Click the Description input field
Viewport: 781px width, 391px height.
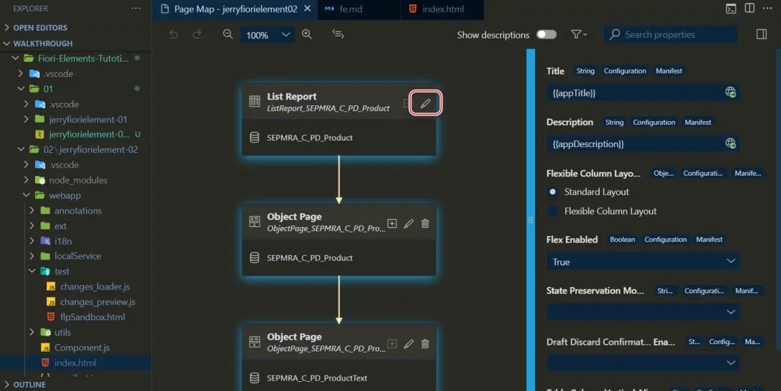643,144
